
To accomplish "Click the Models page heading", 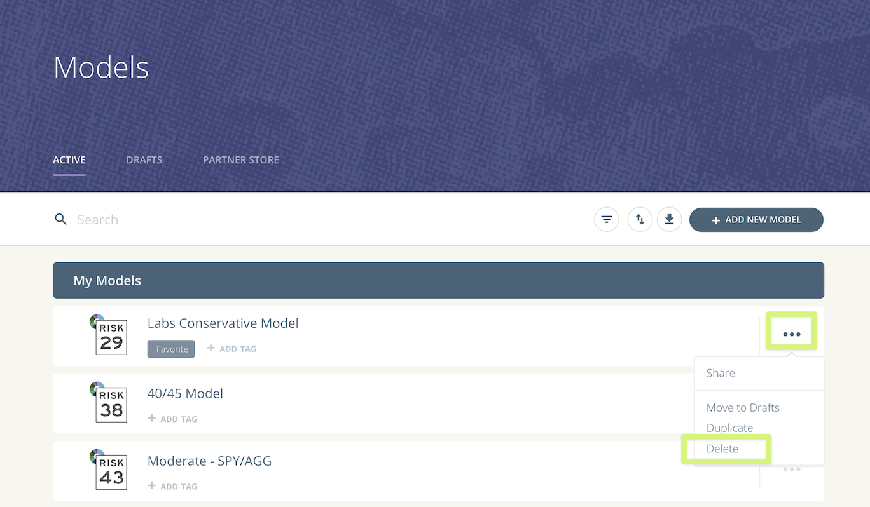I will click(101, 67).
